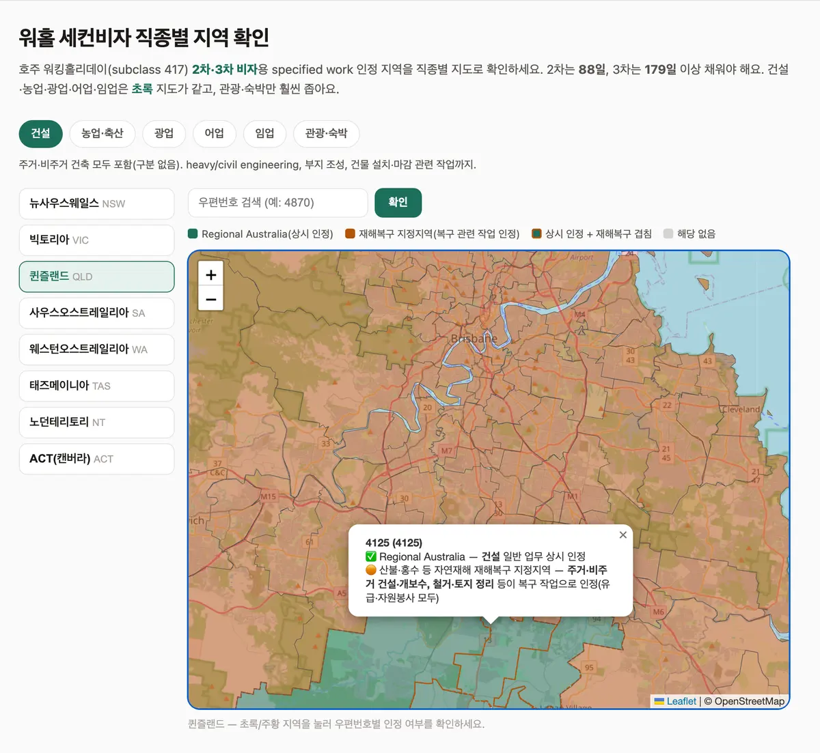
Task: Open the 광업 category tab
Action: [x=164, y=133]
